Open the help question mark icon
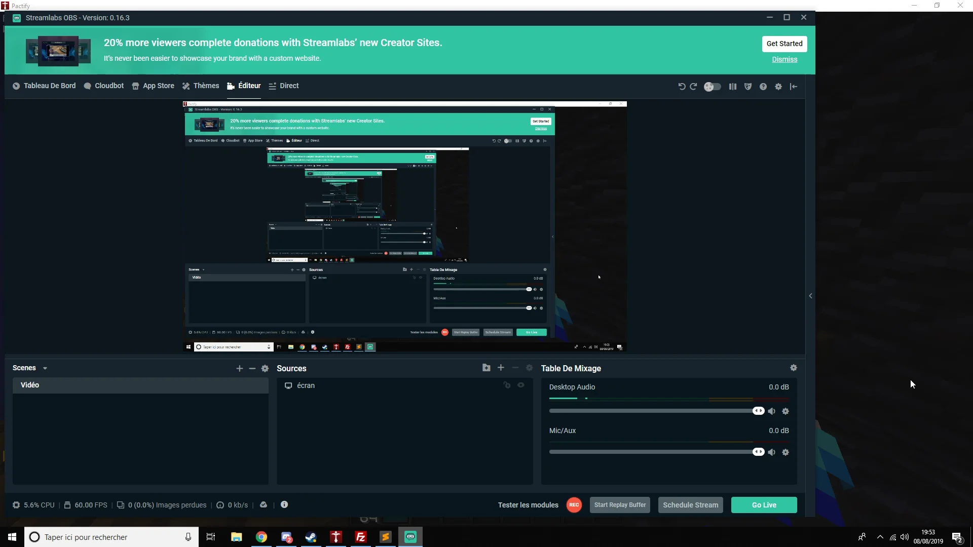The width and height of the screenshot is (973, 547). [763, 87]
